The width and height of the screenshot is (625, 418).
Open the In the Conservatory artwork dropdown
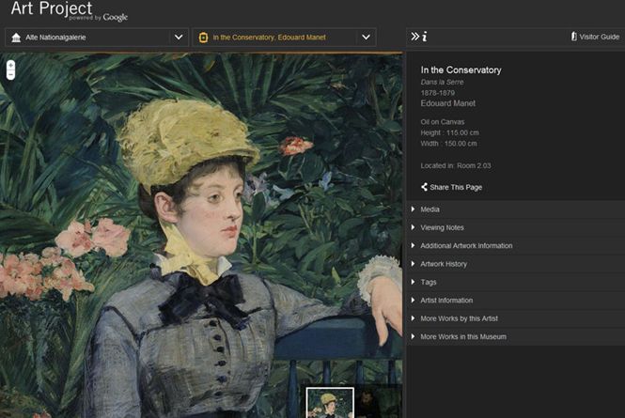click(366, 38)
